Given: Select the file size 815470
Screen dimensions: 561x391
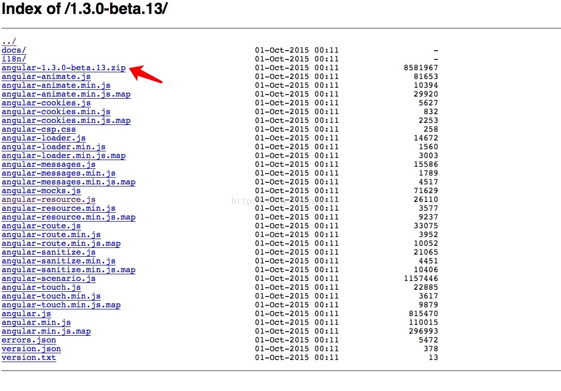Looking at the screenshot, I should (x=423, y=314).
